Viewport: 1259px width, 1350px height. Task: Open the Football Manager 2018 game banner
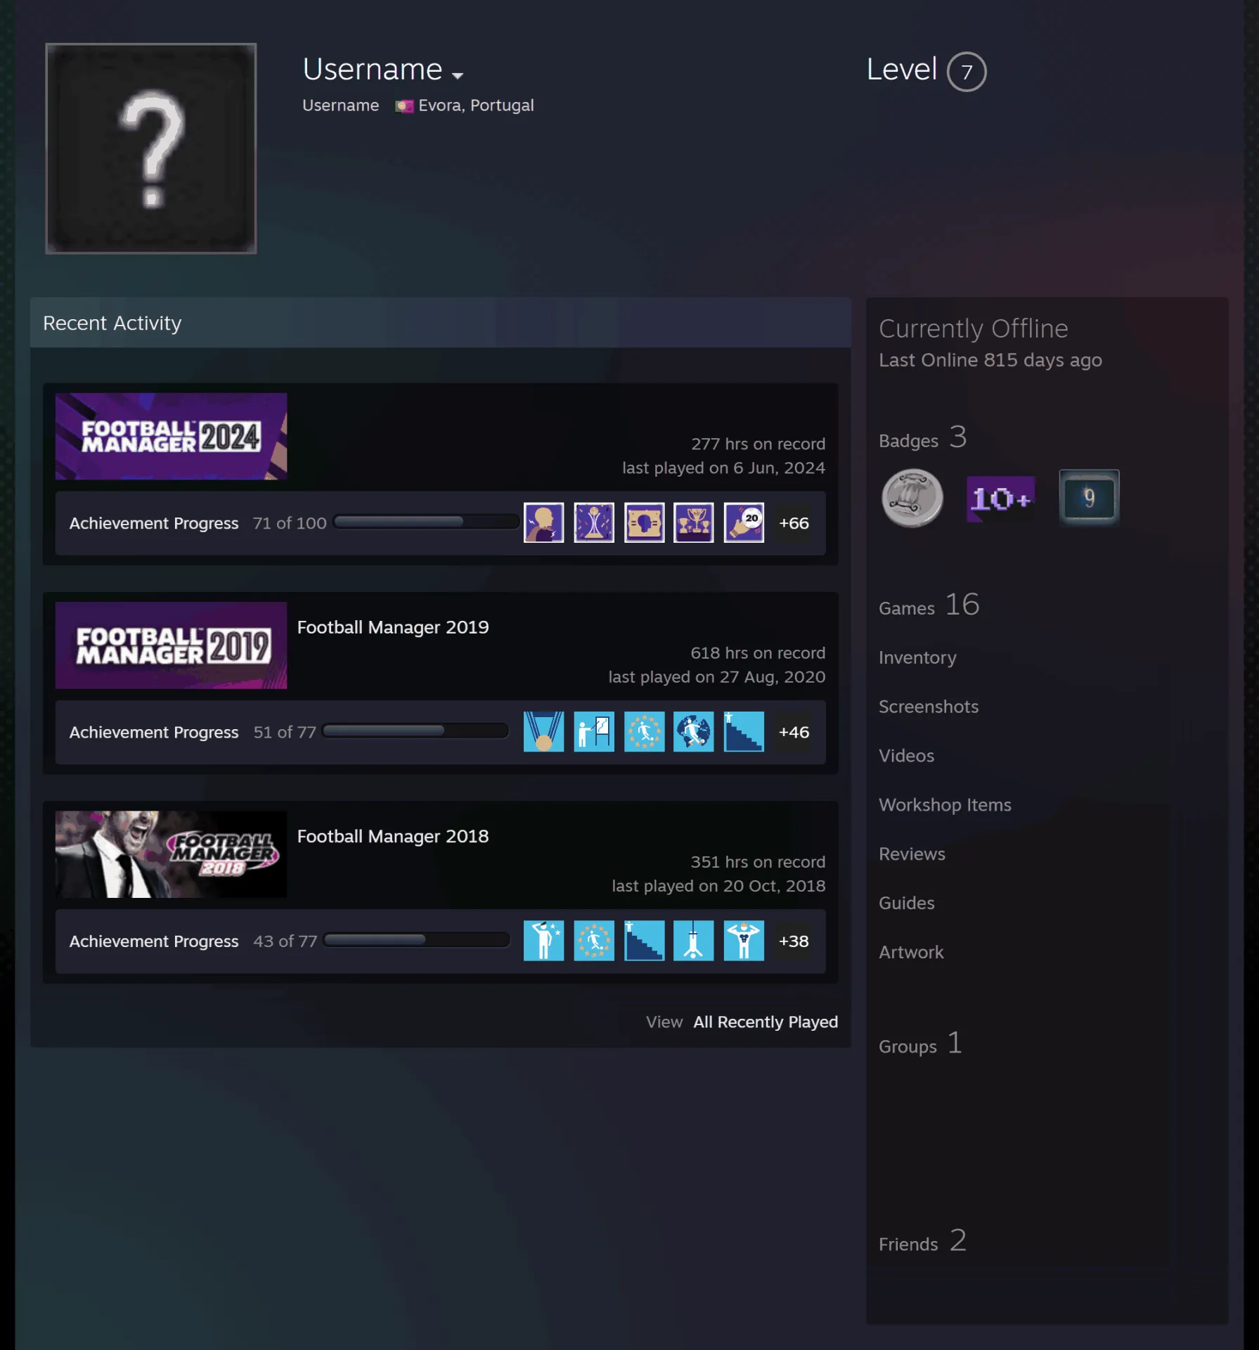coord(171,854)
